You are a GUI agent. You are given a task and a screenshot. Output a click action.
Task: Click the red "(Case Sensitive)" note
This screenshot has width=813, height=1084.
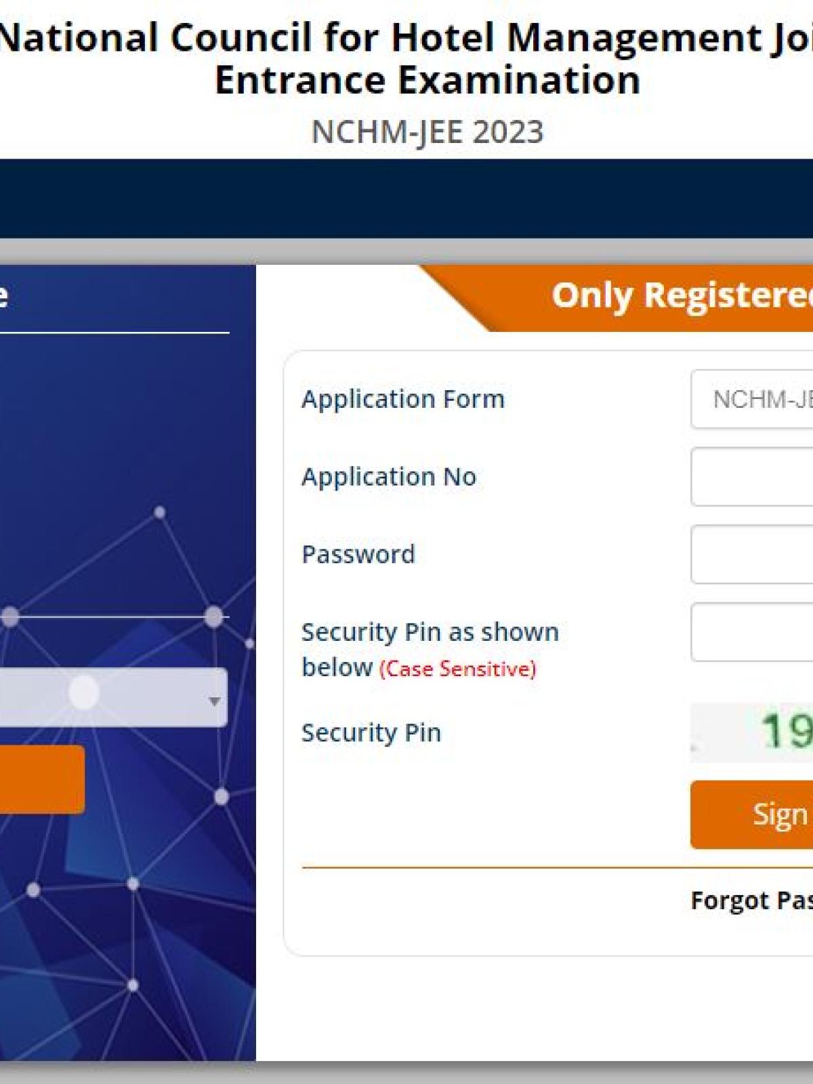457,669
